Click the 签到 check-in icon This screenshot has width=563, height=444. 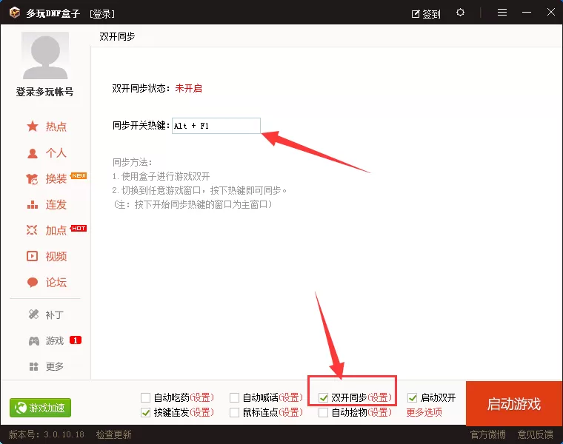(x=416, y=14)
